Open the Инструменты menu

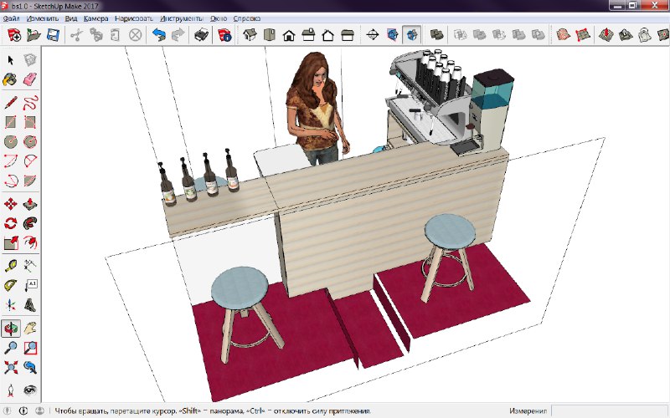[180, 18]
